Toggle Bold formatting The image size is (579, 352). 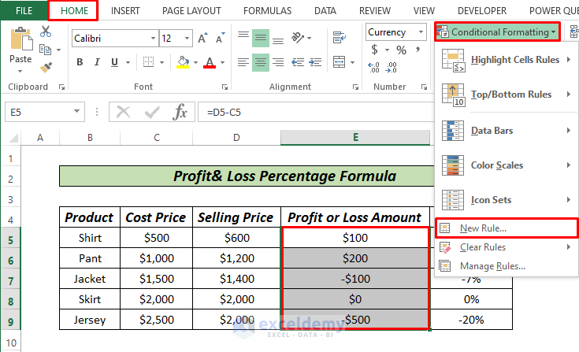[x=80, y=62]
